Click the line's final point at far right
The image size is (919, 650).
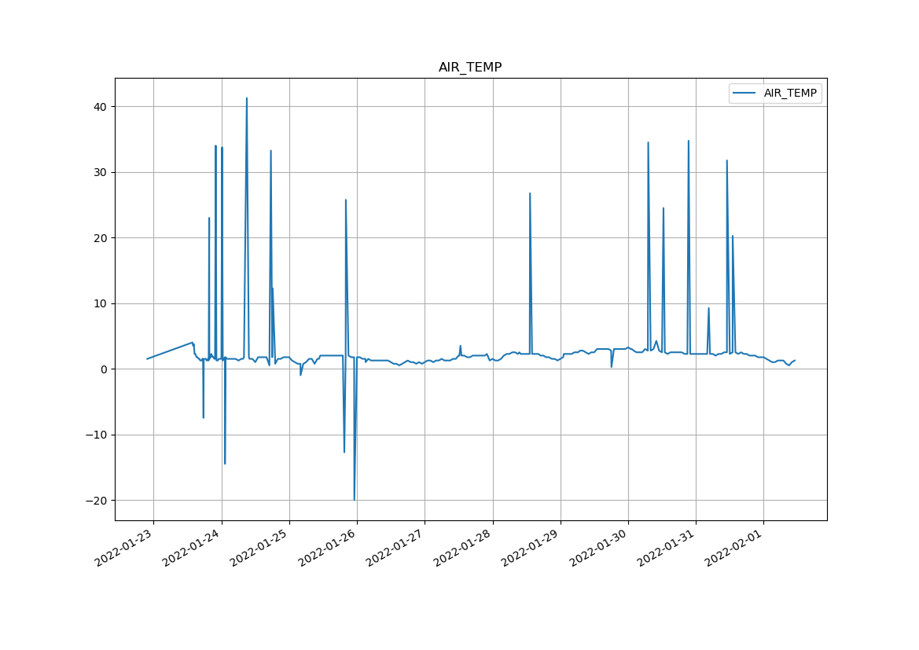pyautogui.click(x=795, y=360)
